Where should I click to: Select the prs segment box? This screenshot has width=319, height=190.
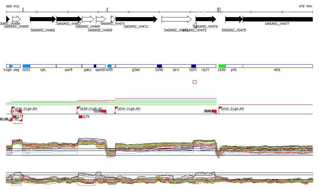(x=177, y=66)
